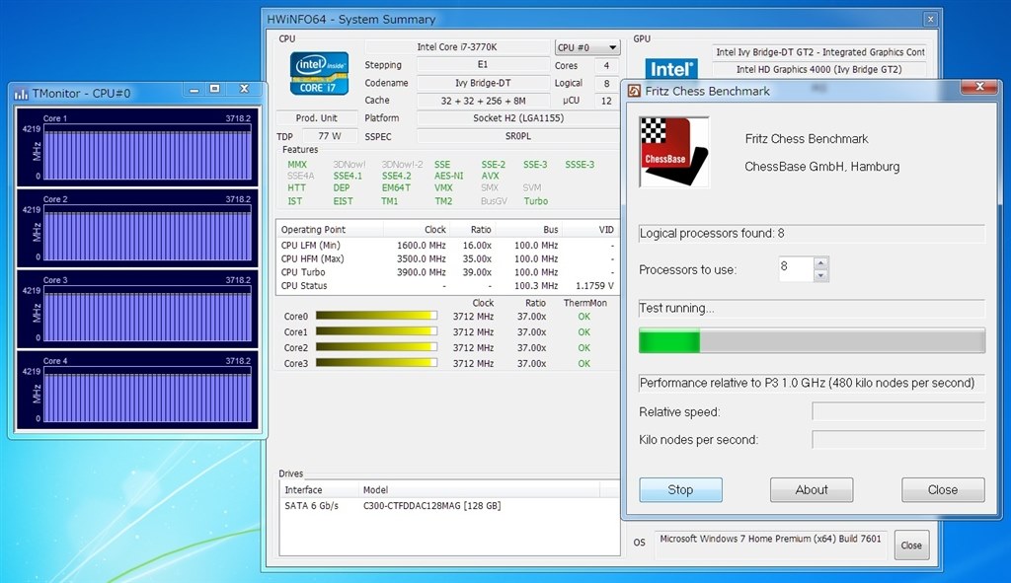Screen dimensions: 1011x583
Task: Click the CPU HFM (Max) row
Action: (x=447, y=259)
